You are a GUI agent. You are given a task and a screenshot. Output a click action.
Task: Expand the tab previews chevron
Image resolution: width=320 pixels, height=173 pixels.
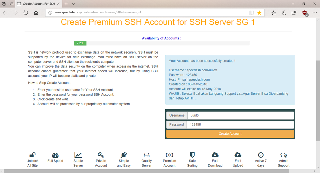pyautogui.click(x=73, y=4)
